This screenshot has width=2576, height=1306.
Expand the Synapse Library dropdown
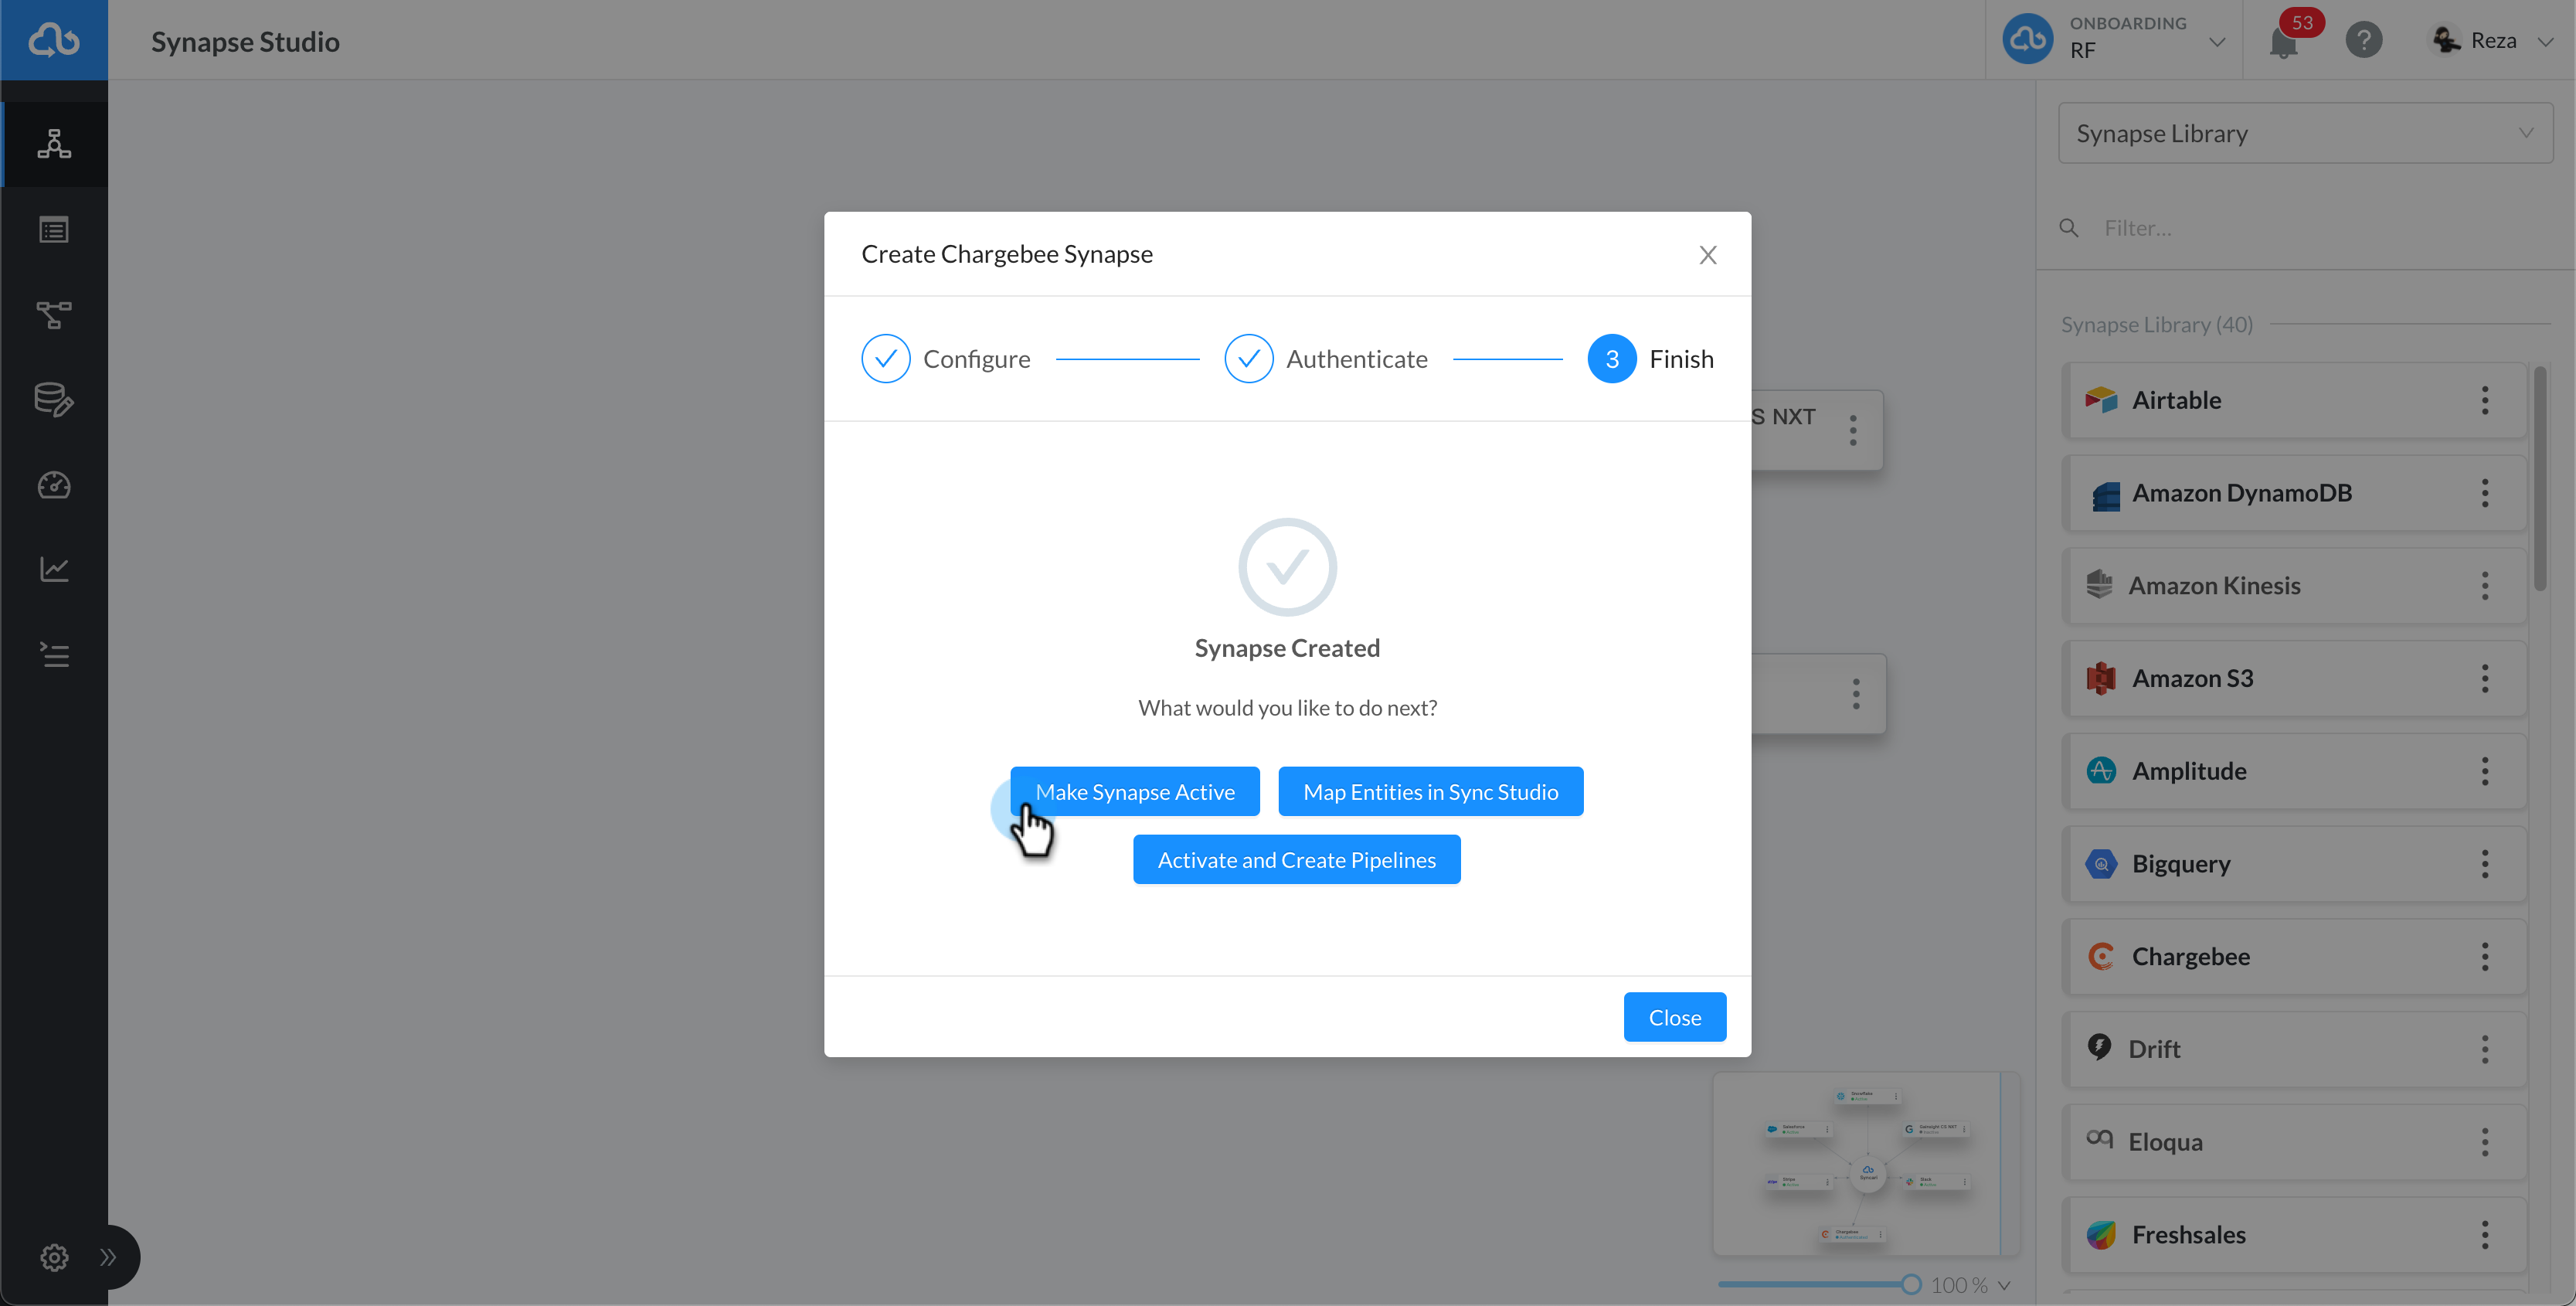pyautogui.click(x=2305, y=133)
